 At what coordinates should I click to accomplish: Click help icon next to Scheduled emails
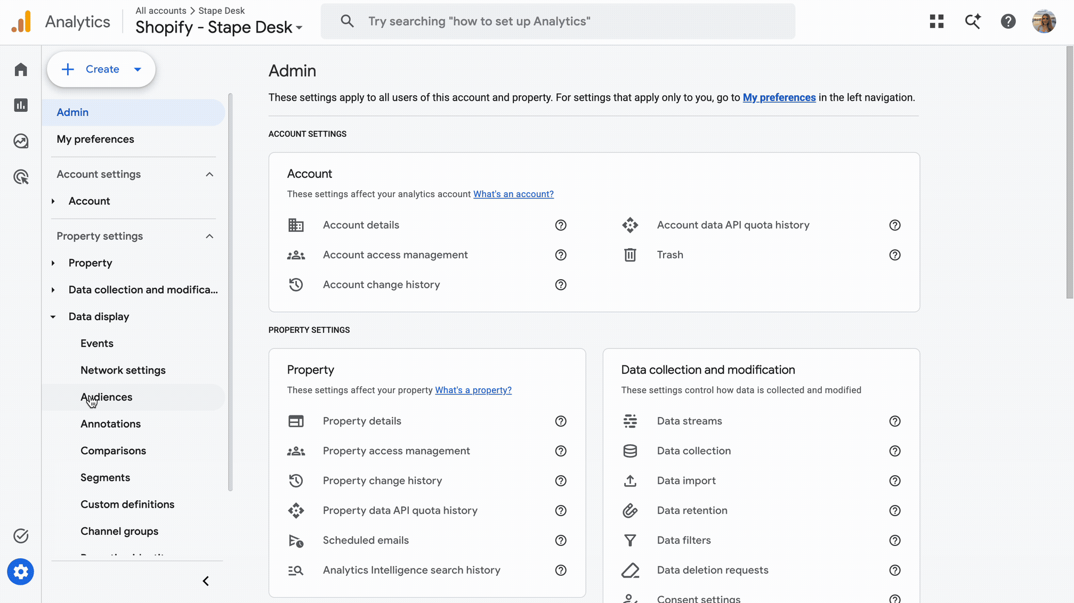561,541
